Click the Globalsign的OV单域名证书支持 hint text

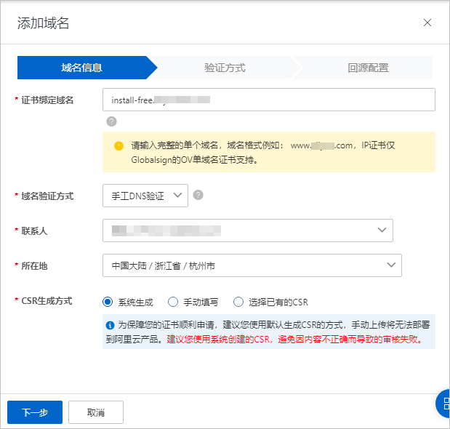(x=194, y=160)
